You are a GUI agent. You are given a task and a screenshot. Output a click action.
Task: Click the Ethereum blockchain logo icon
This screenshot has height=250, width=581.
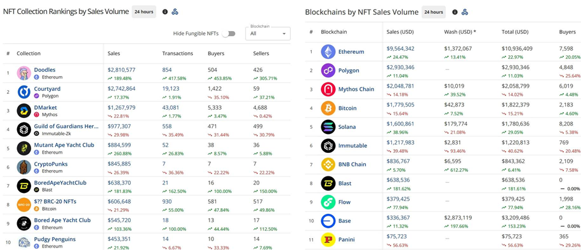[x=328, y=52]
